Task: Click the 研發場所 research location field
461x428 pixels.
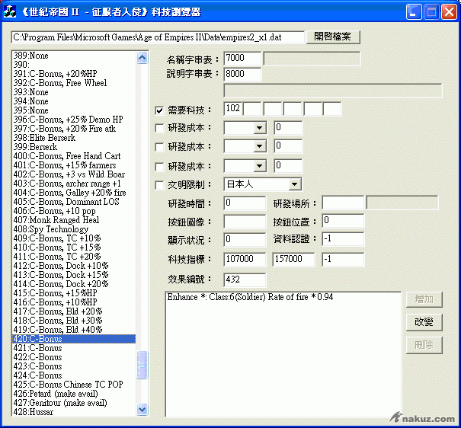Action: point(343,203)
